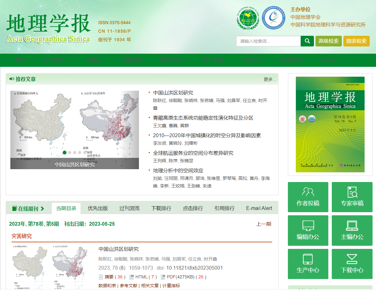Click previous arrow on the image carousel

(x=21, y=132)
